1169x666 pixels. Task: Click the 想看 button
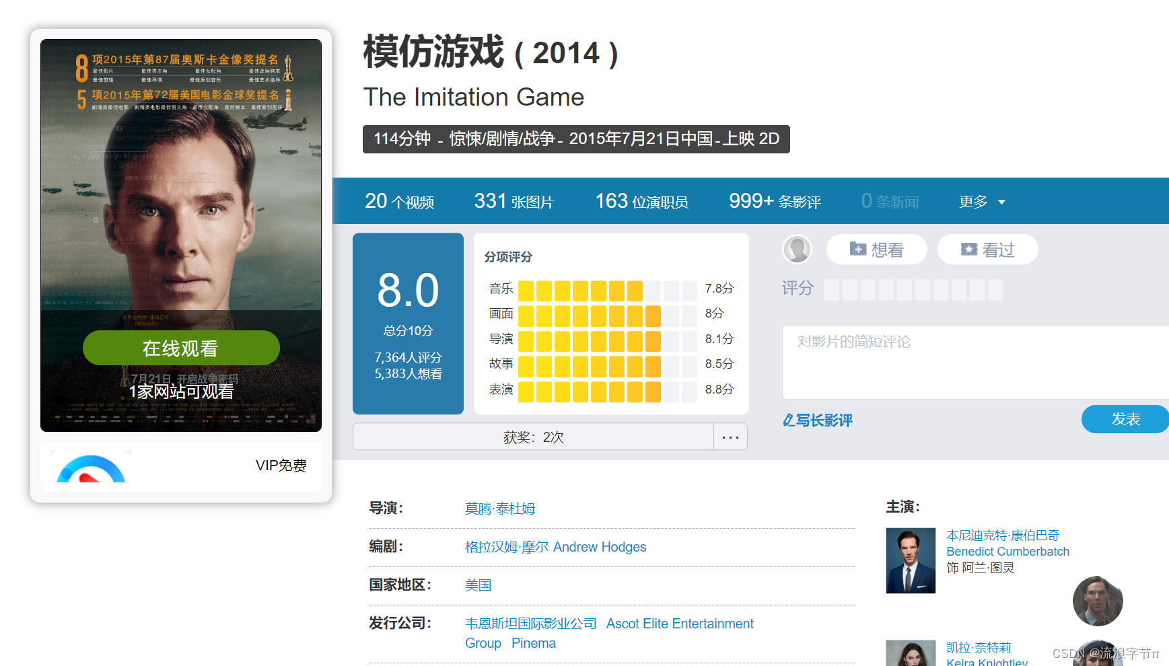[x=876, y=250]
